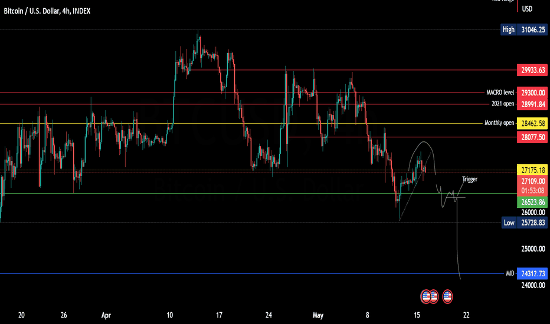
Task: Click the MID line label
Action: (510, 273)
